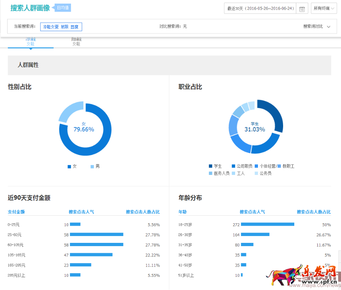
Task: Click the 公务员 legend square icon
Action: tap(256, 173)
